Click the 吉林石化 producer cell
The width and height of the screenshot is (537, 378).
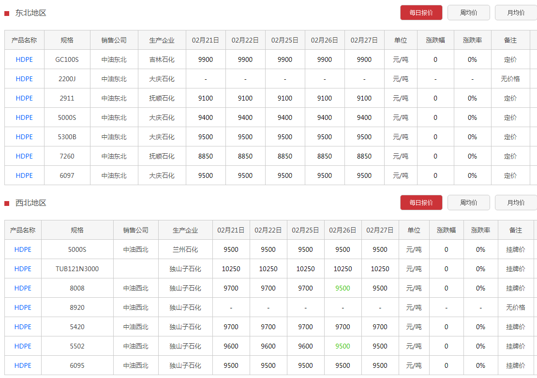click(x=162, y=59)
